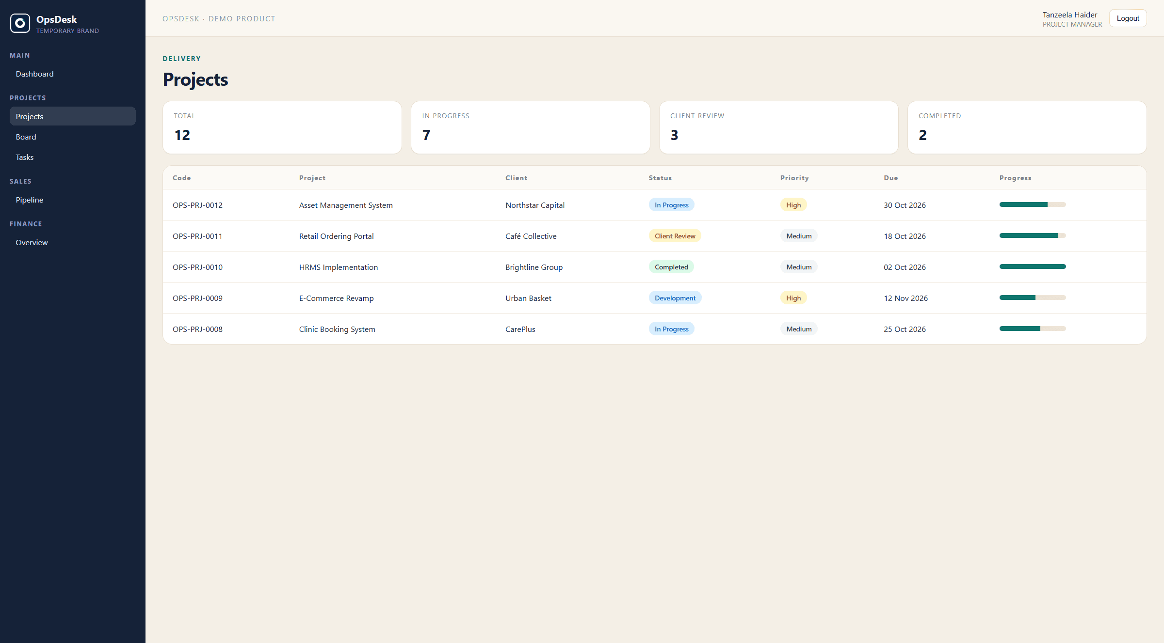Click the Total projects card
The image size is (1164, 643).
(282, 127)
